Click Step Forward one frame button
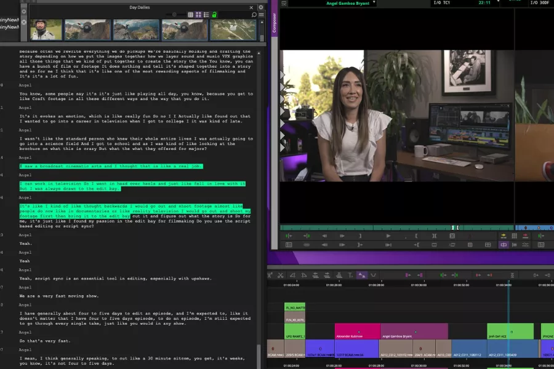Image resolution: width=554 pixels, height=369 pixels. [342, 236]
